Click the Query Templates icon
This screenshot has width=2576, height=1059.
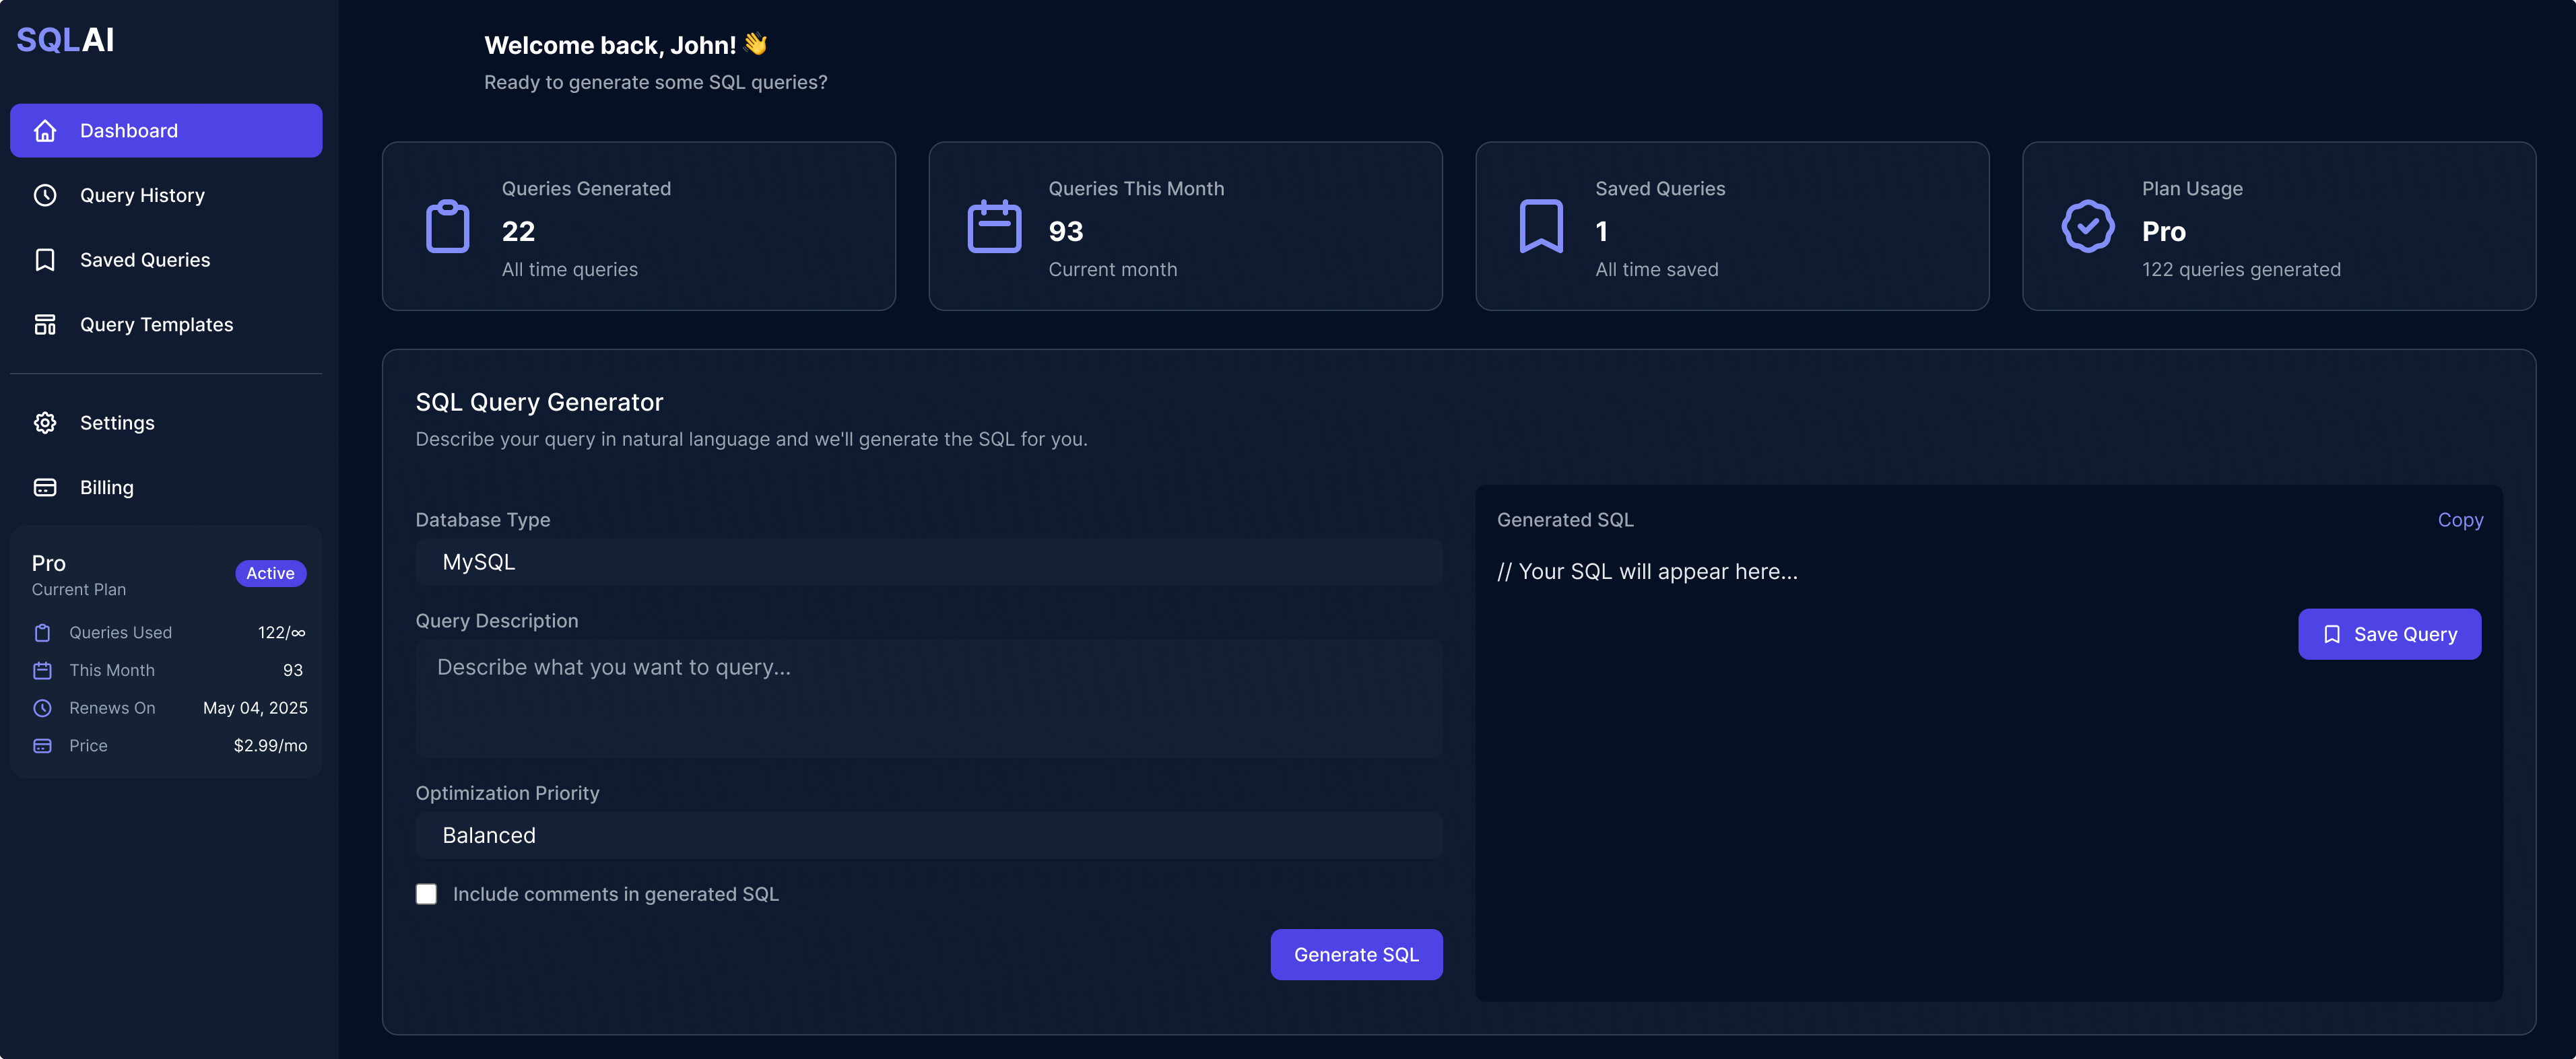coord(45,324)
